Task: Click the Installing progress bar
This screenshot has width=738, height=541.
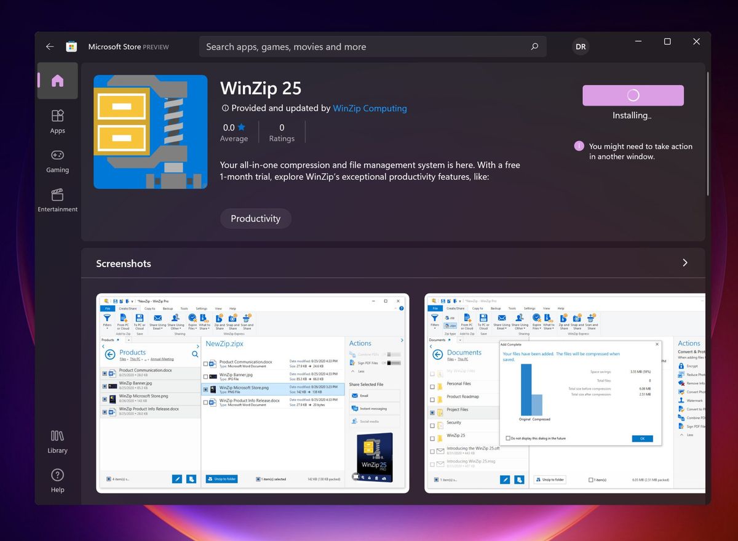Action: (x=633, y=95)
